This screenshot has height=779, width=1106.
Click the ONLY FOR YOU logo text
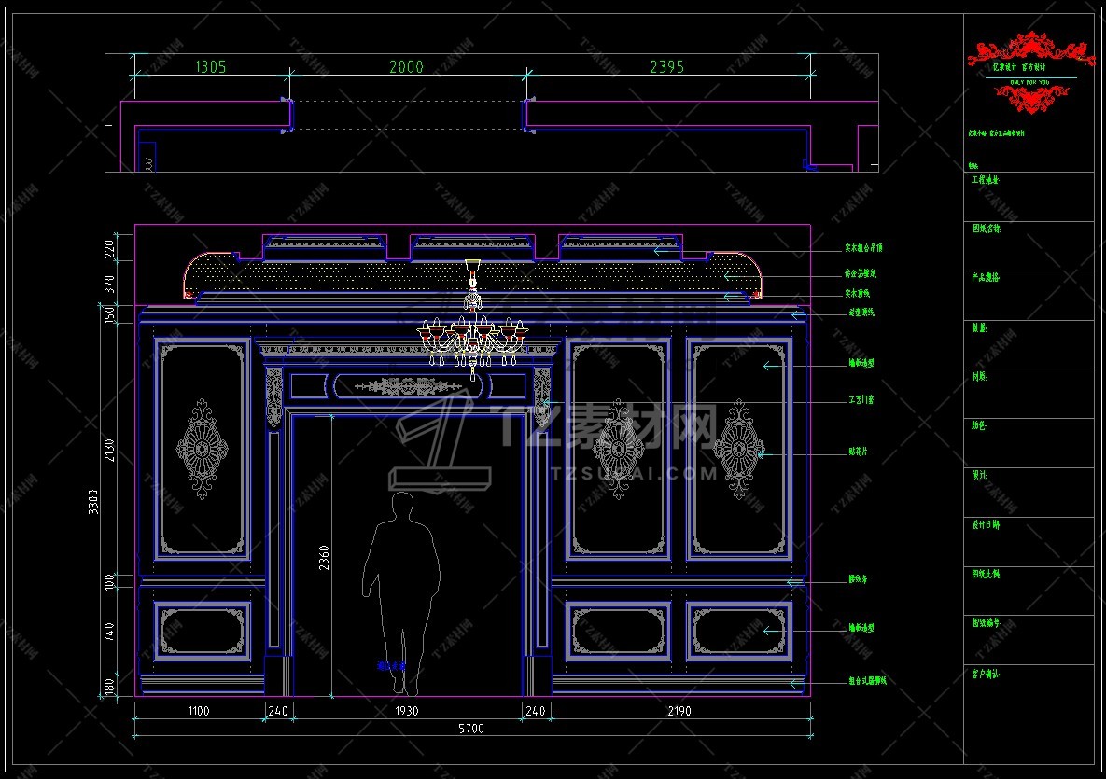click(x=1029, y=82)
